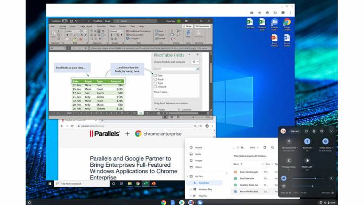Screen dimensions: 364x205
Task: Open the Name Box dropdown in Excel
Action: coord(64,48)
